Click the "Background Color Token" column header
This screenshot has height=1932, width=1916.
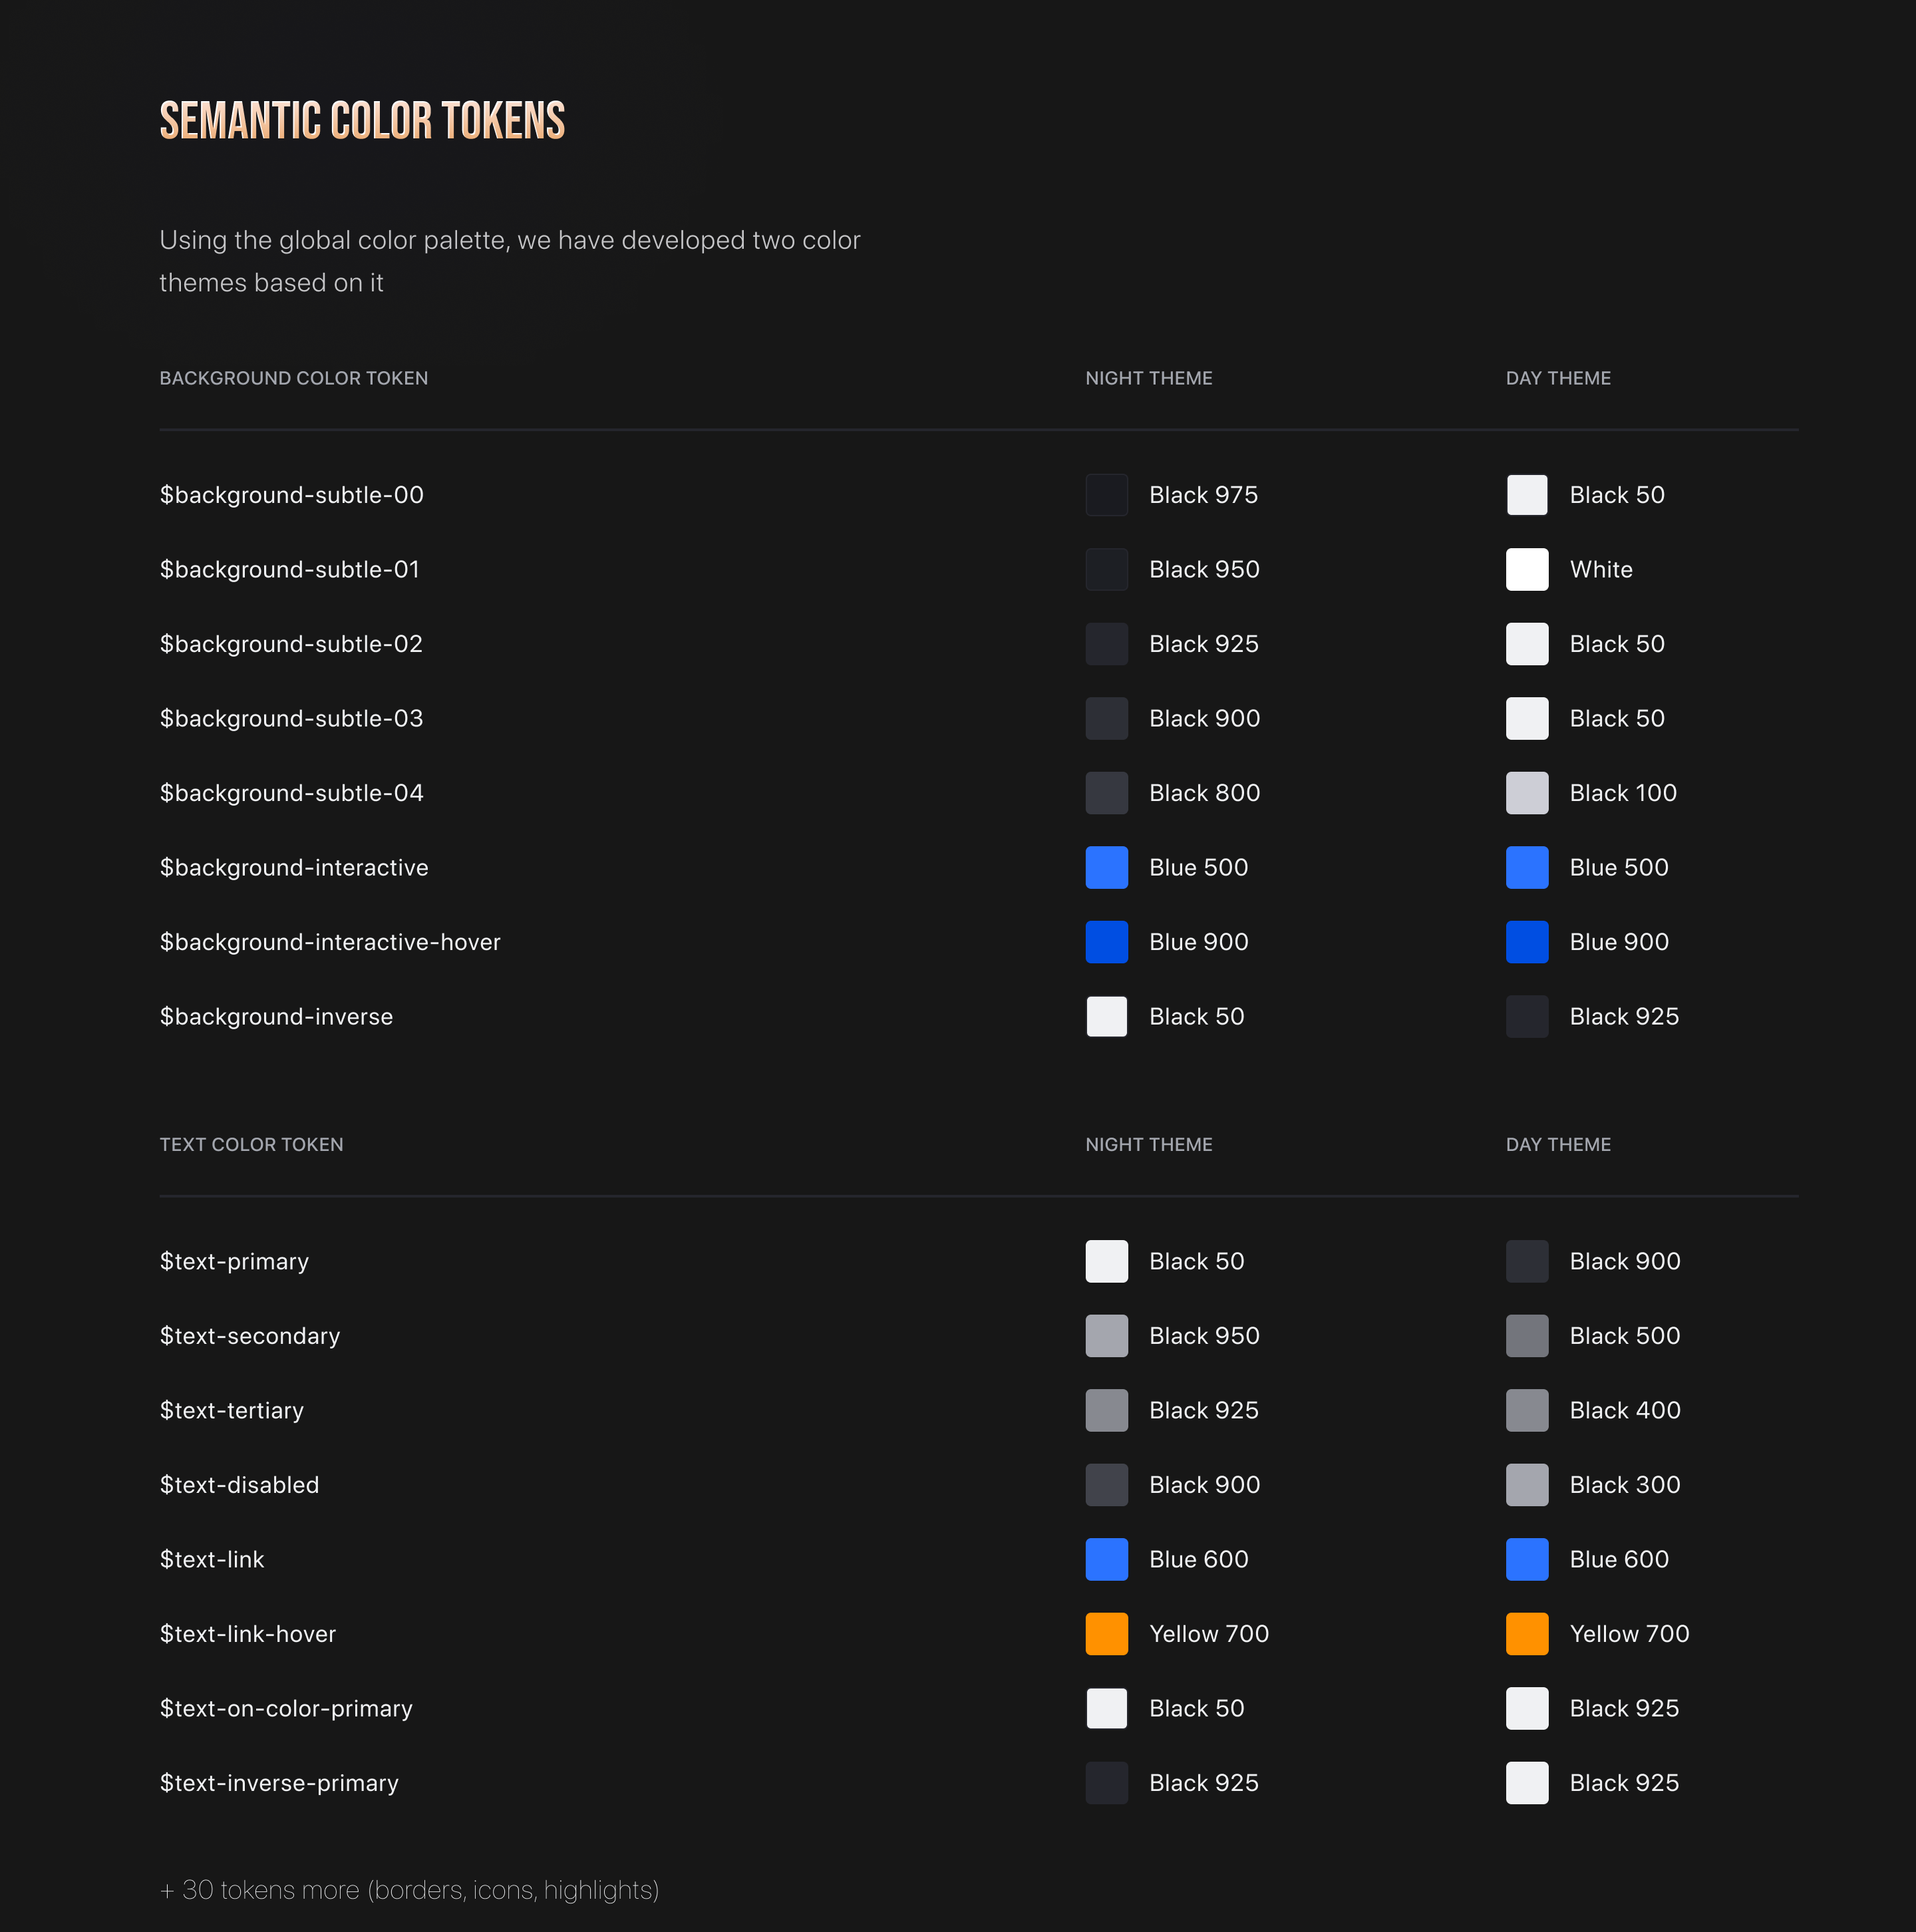[293, 378]
